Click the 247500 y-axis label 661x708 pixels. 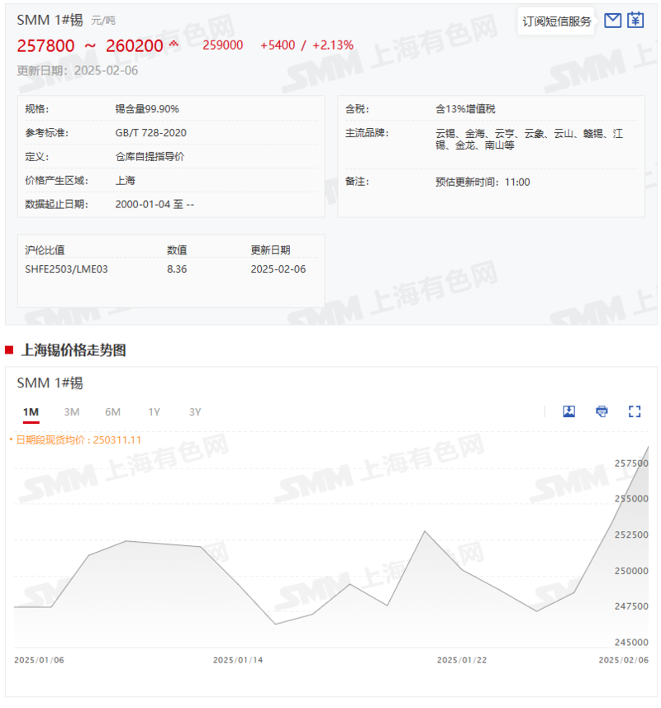631,606
